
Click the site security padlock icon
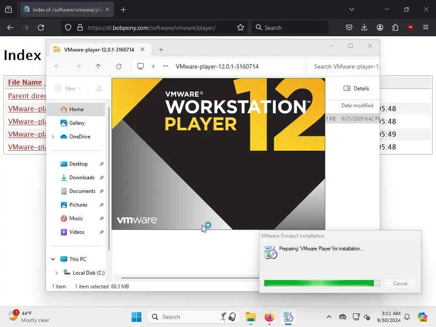80,28
